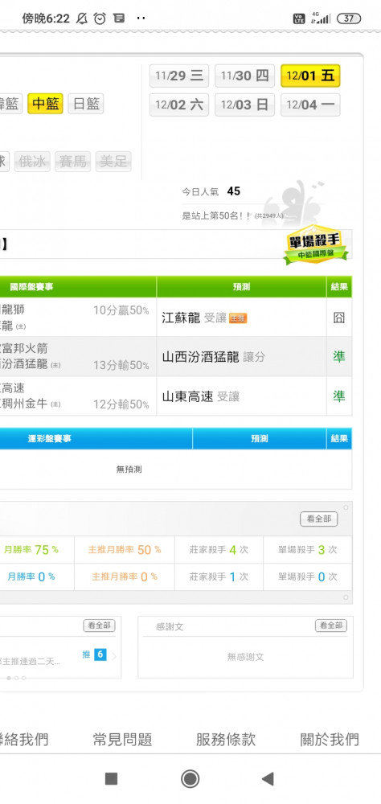The width and height of the screenshot is (381, 804).
Task: Tap the Android back triangle button
Action: click(268, 778)
